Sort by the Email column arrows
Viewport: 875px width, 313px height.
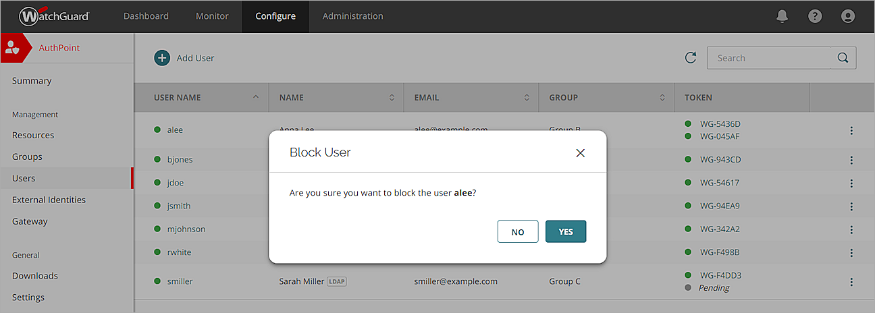click(527, 98)
